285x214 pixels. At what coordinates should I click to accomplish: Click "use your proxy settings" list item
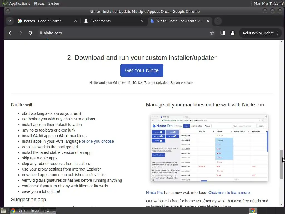click(x=62, y=169)
